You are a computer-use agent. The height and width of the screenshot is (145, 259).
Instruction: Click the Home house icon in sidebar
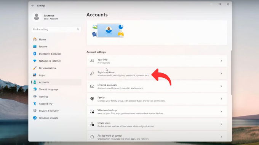pos(35,39)
